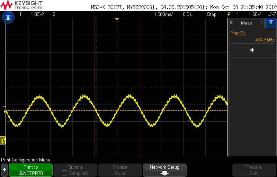Screen dimensions: 277x177
Task: Select channel 1 label in status bar
Action: [20, 14]
